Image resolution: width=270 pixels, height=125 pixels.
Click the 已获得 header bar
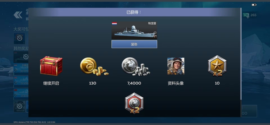pos(134,12)
